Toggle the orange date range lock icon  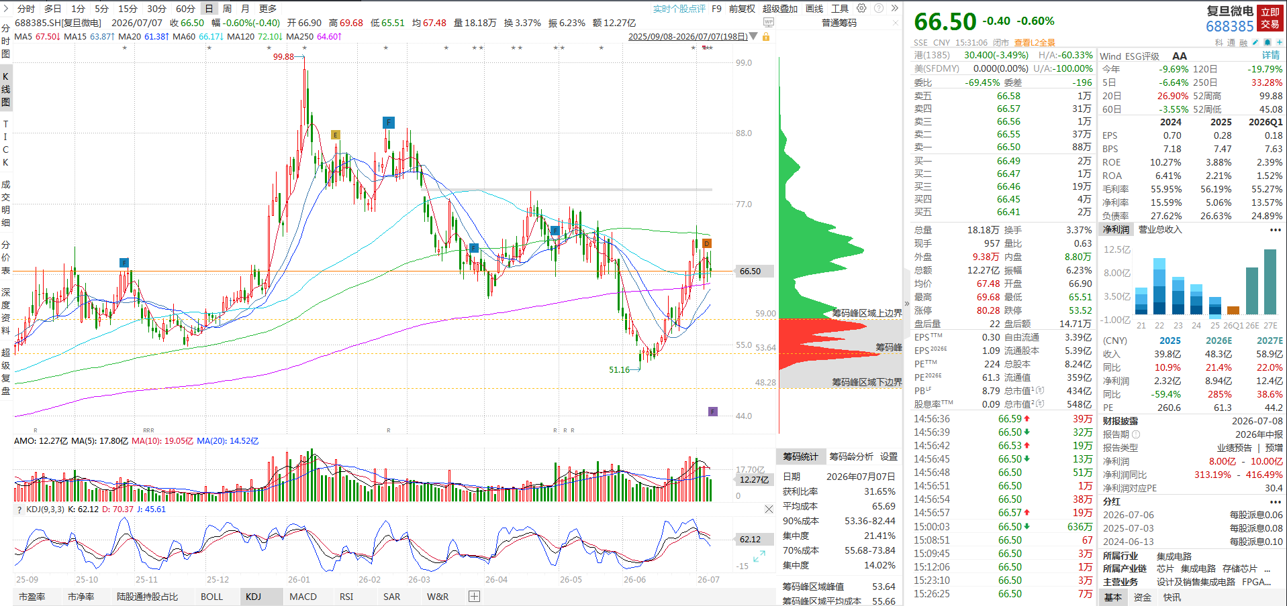pos(765,36)
